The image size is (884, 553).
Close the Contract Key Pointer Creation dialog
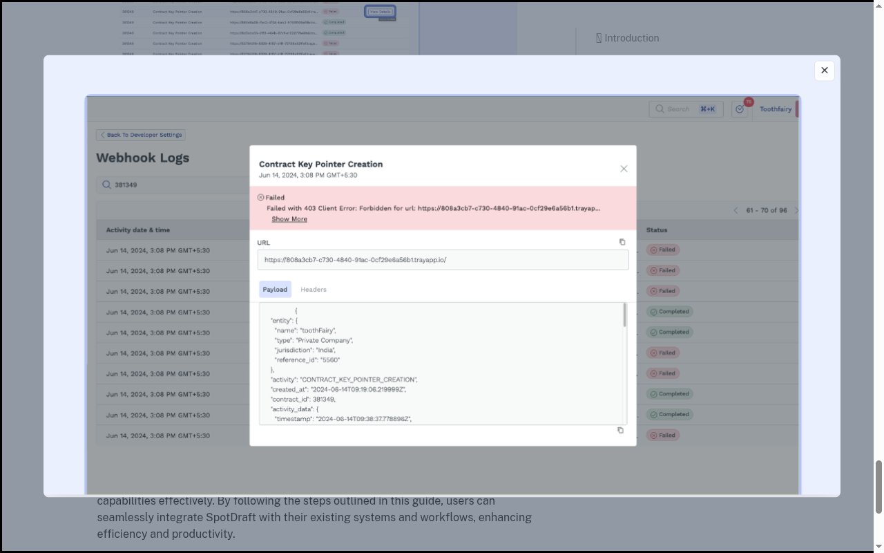624,169
